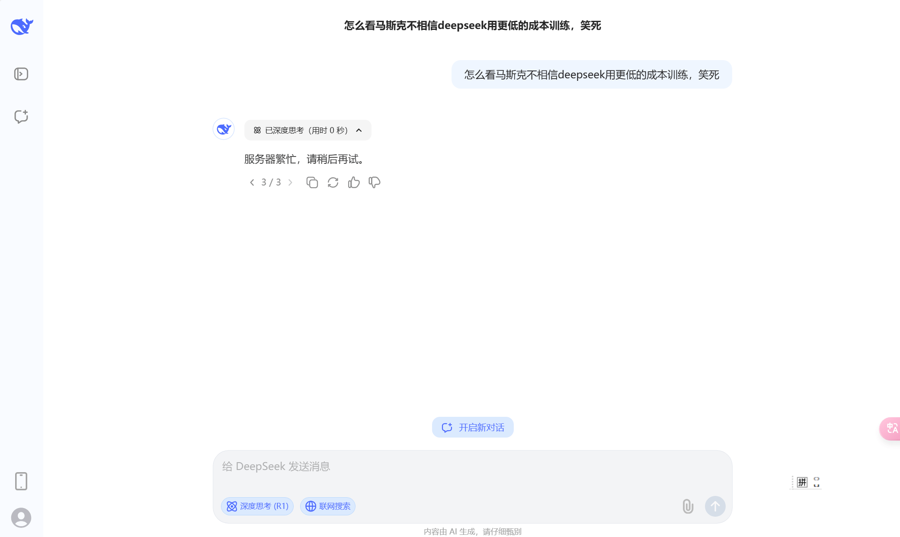The width and height of the screenshot is (900, 537).
Task: Copy the assistant's reply using copy icon
Action: 312,182
